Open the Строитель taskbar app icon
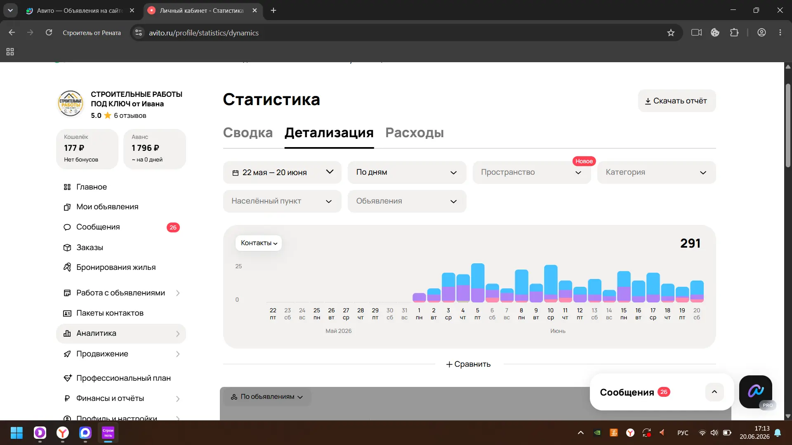 click(x=108, y=433)
